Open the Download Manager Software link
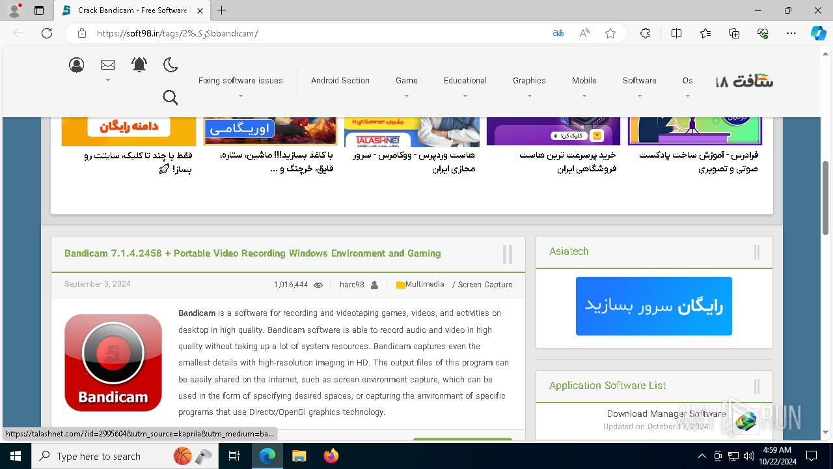The height and width of the screenshot is (469, 833). 666,414
